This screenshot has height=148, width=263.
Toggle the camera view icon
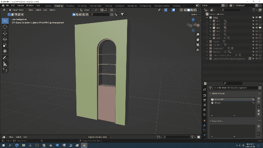pos(198,45)
